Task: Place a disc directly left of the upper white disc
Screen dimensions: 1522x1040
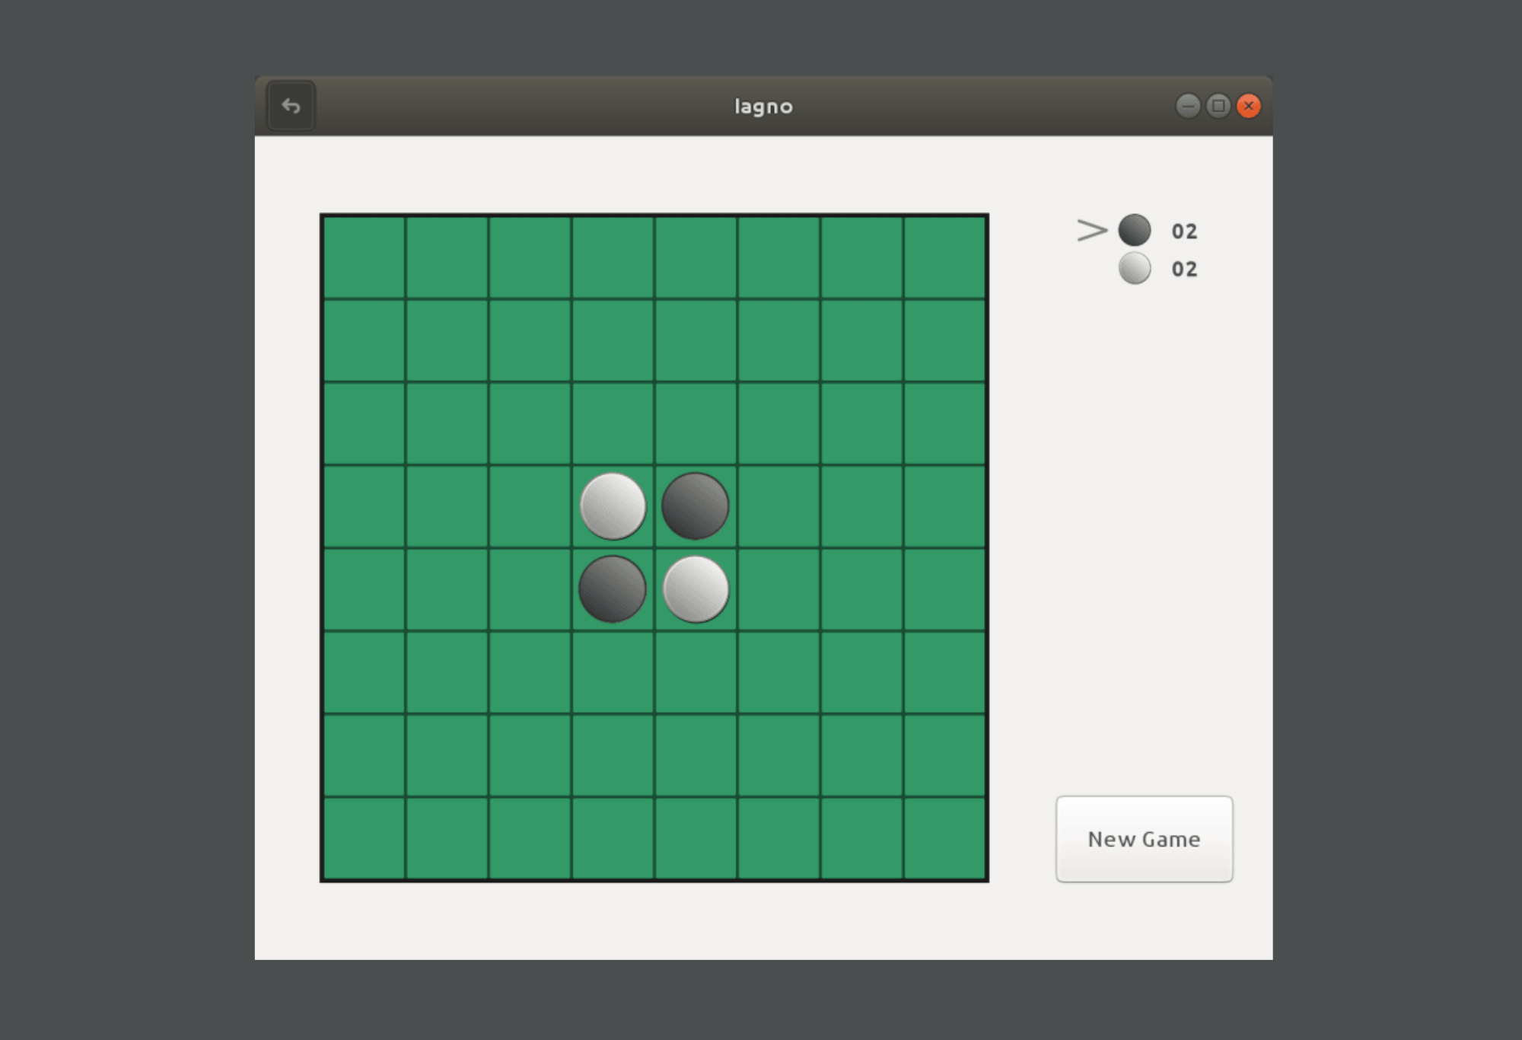Action: (530, 506)
